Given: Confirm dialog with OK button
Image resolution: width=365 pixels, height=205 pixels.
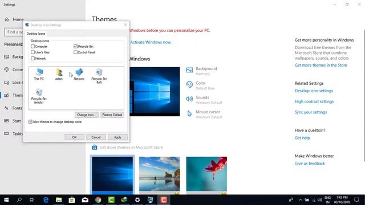Looking at the screenshot, I should (x=74, y=137).
